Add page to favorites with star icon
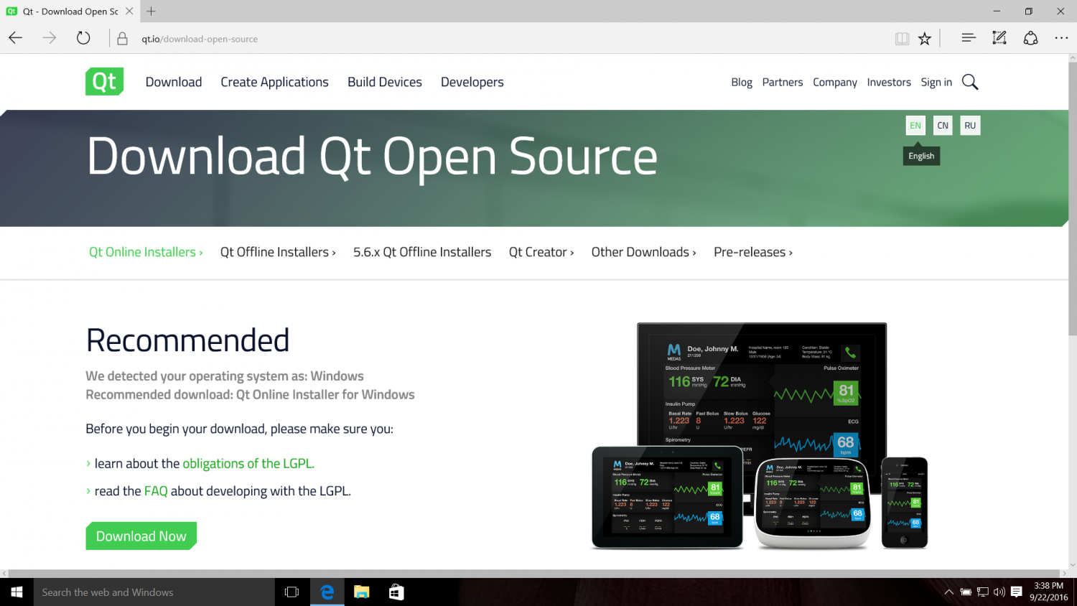The image size is (1077, 606). tap(925, 39)
